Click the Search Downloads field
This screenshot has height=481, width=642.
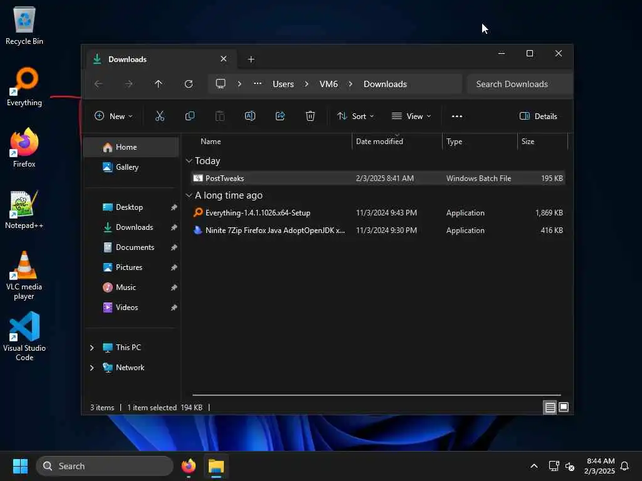pyautogui.click(x=520, y=84)
